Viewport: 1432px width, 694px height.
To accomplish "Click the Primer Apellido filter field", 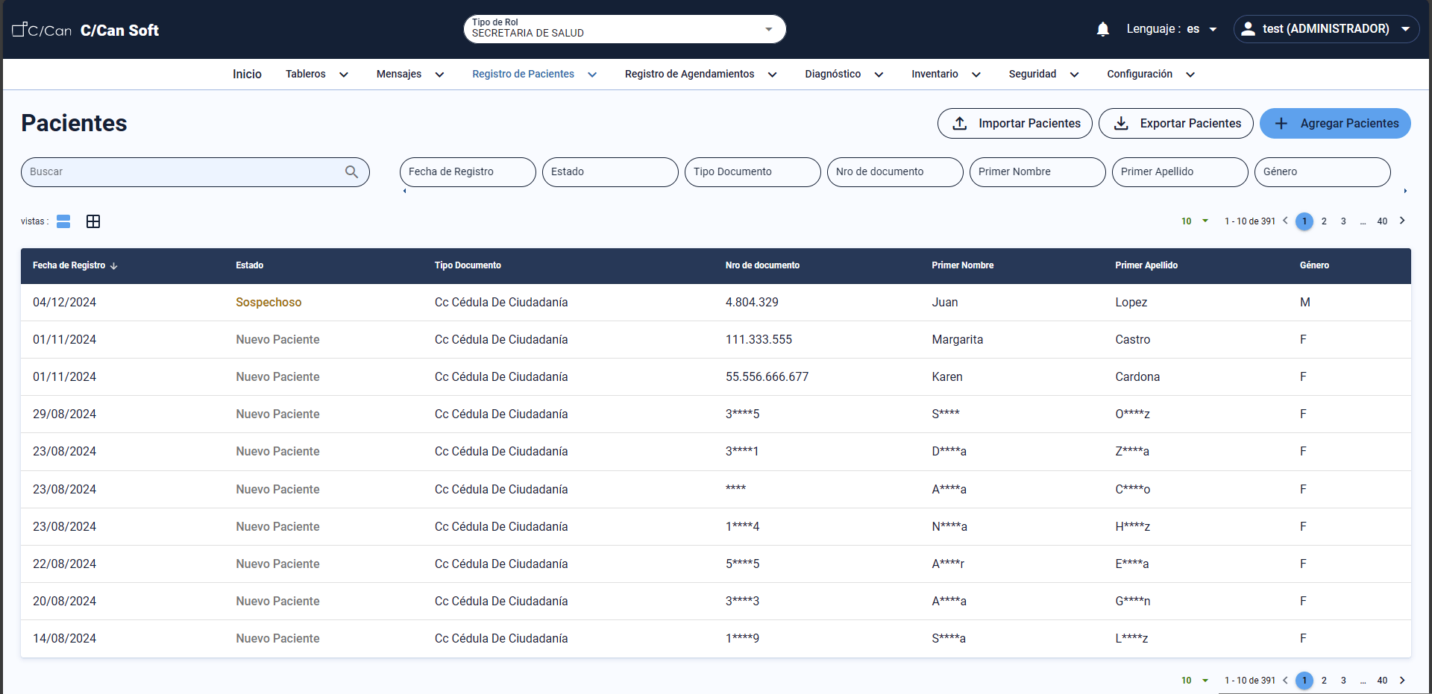I will pos(1180,171).
